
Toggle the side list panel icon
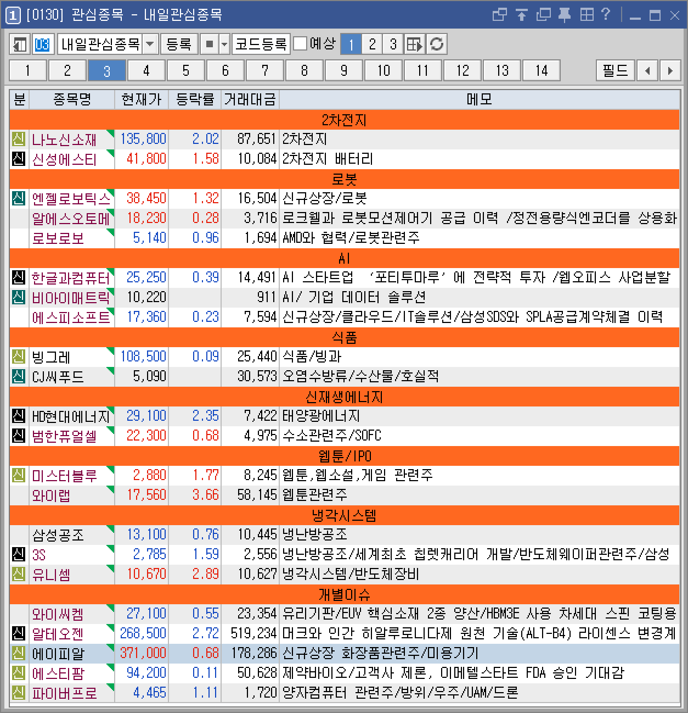click(x=20, y=44)
